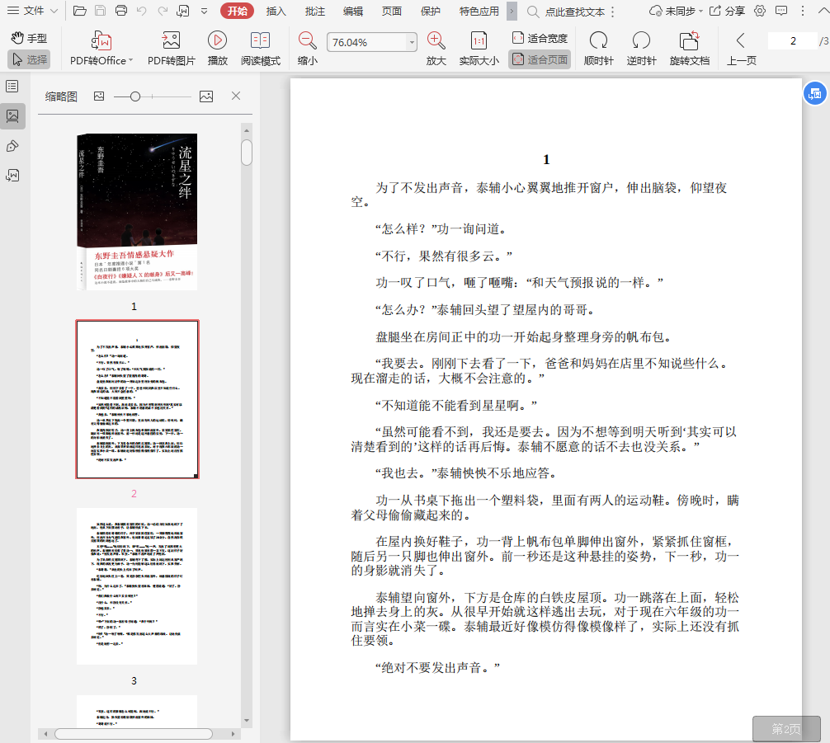Click the convert-to-Word quick access icon

[x=183, y=11]
